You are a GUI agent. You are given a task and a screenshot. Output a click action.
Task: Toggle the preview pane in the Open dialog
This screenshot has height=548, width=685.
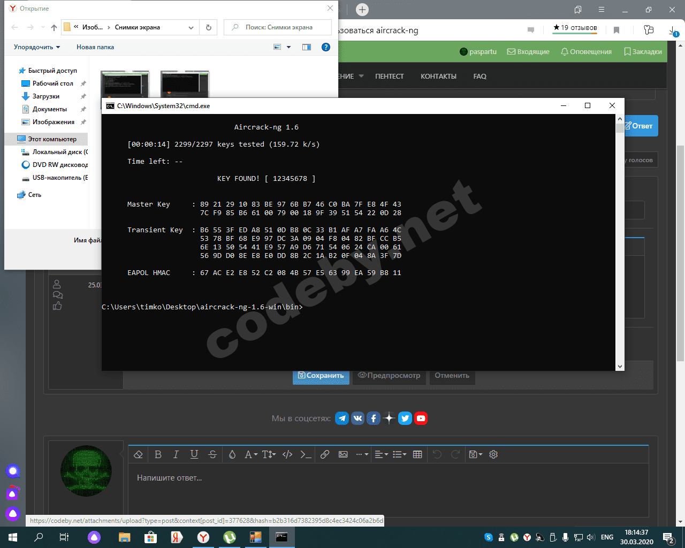click(x=307, y=47)
